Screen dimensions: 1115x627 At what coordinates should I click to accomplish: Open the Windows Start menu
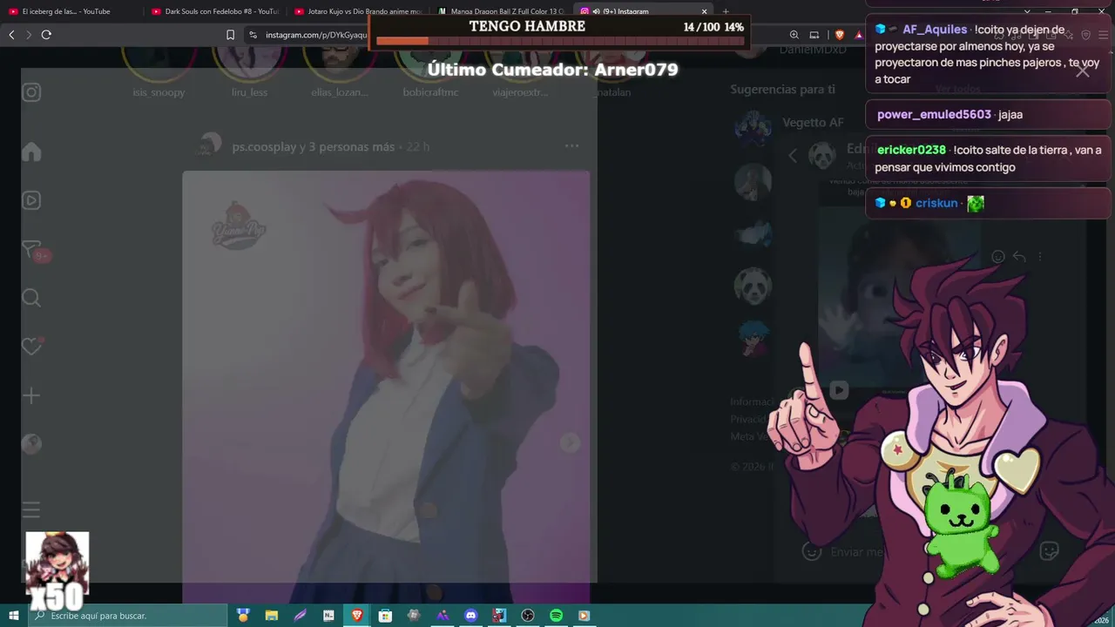coord(14,616)
